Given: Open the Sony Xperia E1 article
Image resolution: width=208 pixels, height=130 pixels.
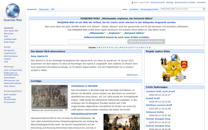Looking at the screenshot, I should pyautogui.click(x=39, y=56).
